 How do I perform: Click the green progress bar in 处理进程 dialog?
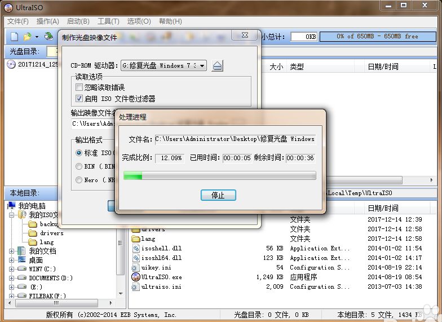pos(220,175)
